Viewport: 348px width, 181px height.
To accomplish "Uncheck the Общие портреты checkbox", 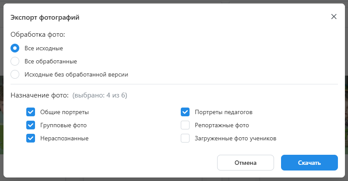I will click(x=31, y=112).
